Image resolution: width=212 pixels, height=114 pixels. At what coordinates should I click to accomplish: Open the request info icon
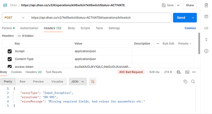206,51
